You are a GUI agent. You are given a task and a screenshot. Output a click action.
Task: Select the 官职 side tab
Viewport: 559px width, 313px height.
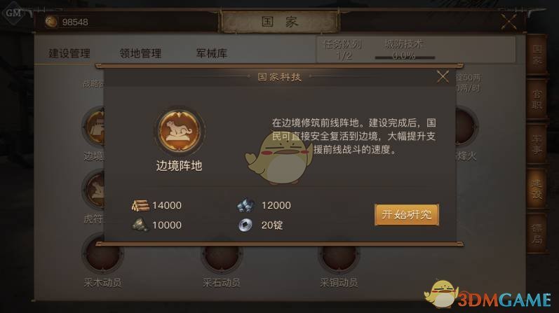537,100
